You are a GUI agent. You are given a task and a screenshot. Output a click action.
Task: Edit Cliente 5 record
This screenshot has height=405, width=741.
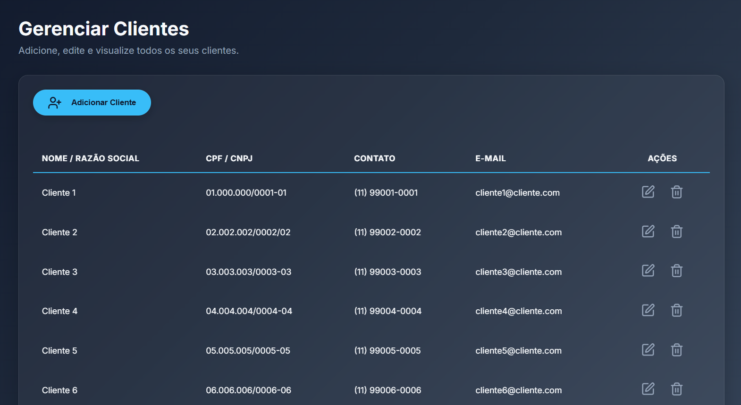pyautogui.click(x=648, y=350)
